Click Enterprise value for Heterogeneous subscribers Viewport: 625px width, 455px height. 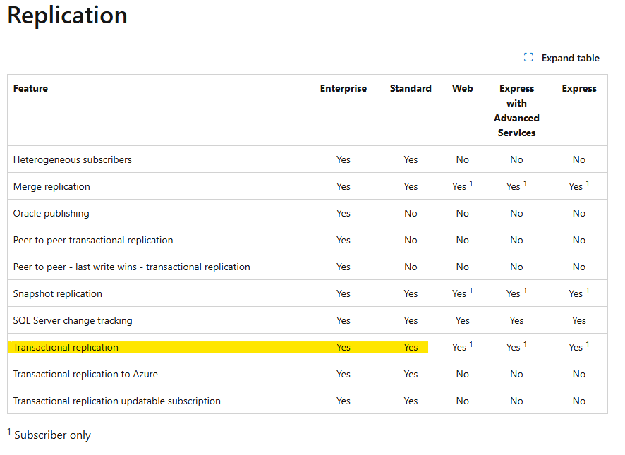[344, 159]
